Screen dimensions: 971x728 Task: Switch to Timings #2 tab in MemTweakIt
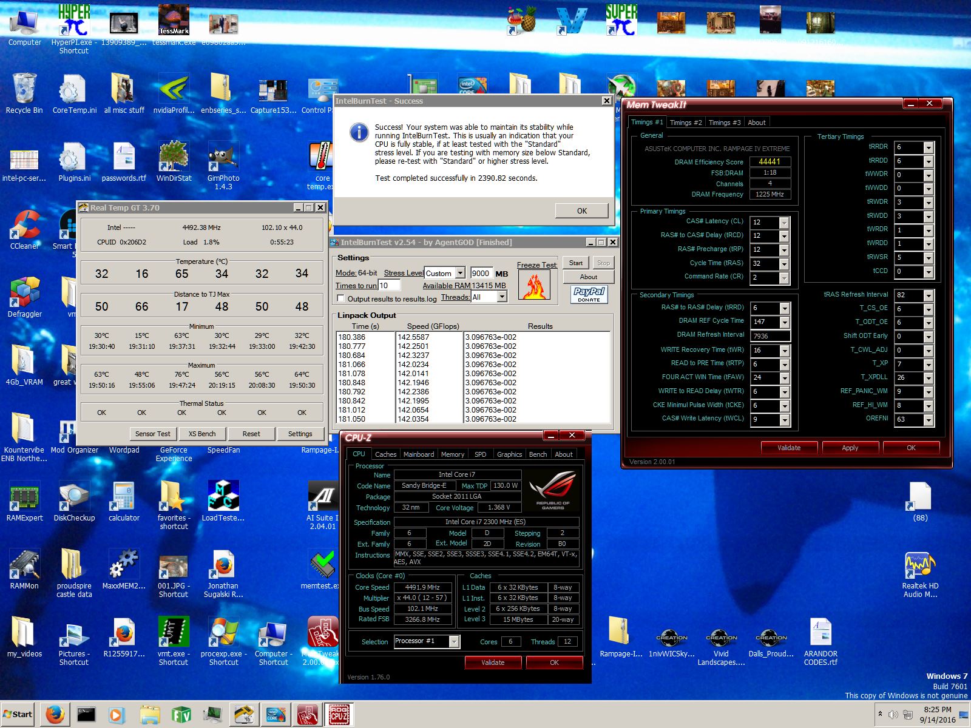[x=686, y=123]
